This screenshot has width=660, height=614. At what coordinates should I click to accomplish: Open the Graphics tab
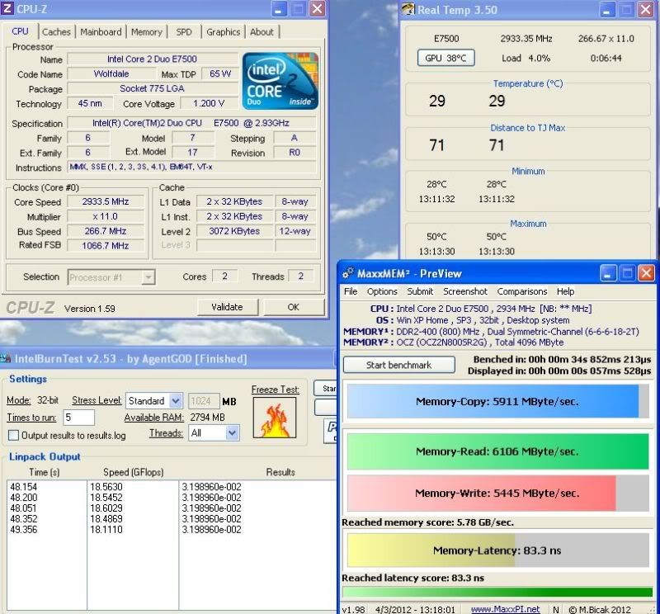(223, 32)
